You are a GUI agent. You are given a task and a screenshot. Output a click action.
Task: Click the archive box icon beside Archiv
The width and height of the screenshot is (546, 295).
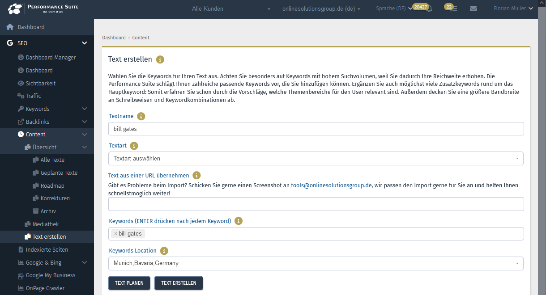click(36, 211)
